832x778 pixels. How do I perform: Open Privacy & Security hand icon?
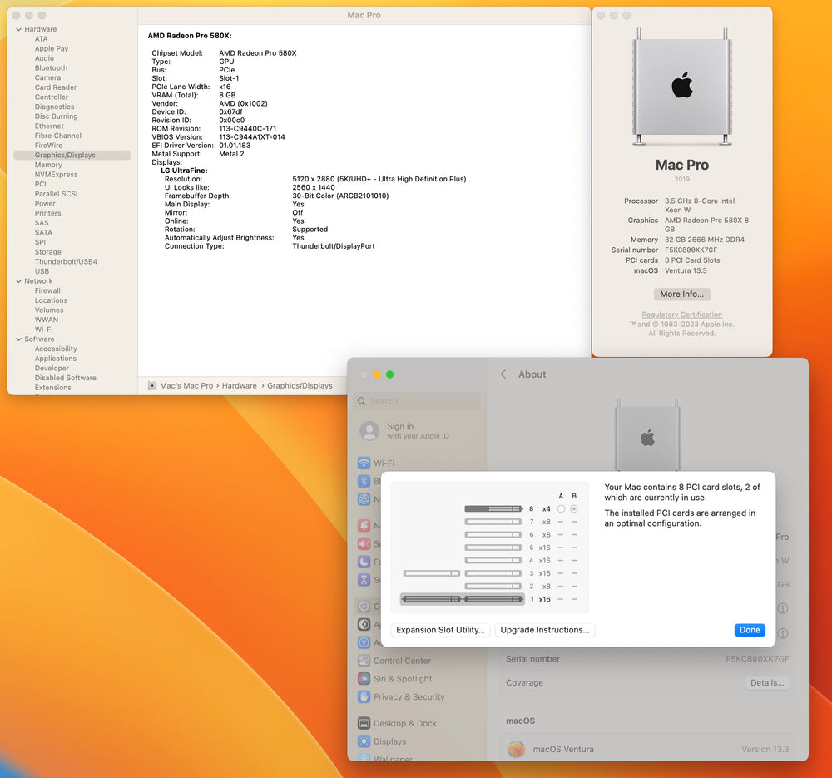coord(364,697)
